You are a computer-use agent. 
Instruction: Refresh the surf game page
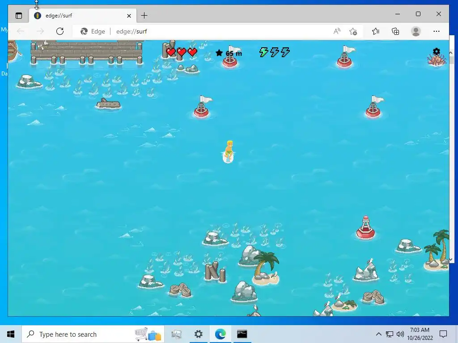[60, 31]
